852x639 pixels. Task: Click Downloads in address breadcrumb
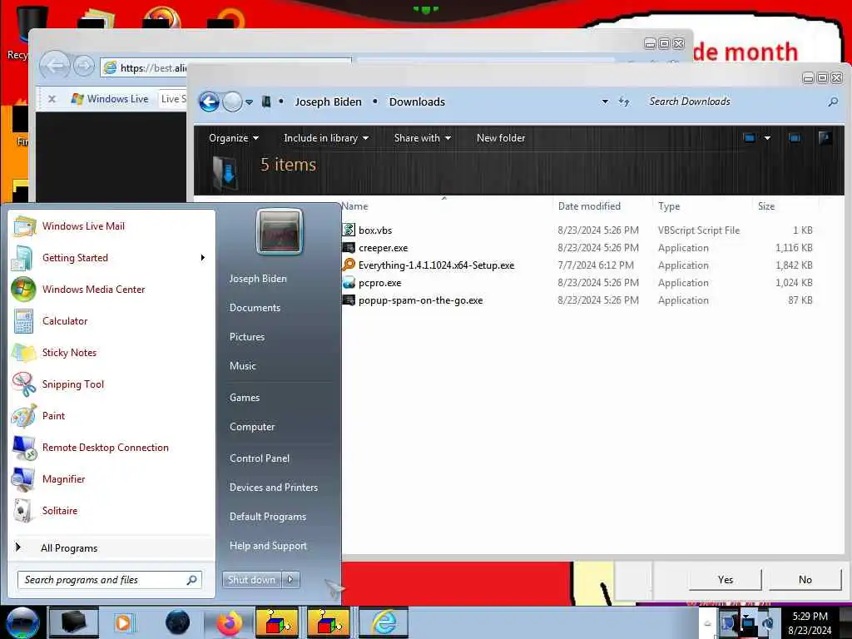pos(417,102)
